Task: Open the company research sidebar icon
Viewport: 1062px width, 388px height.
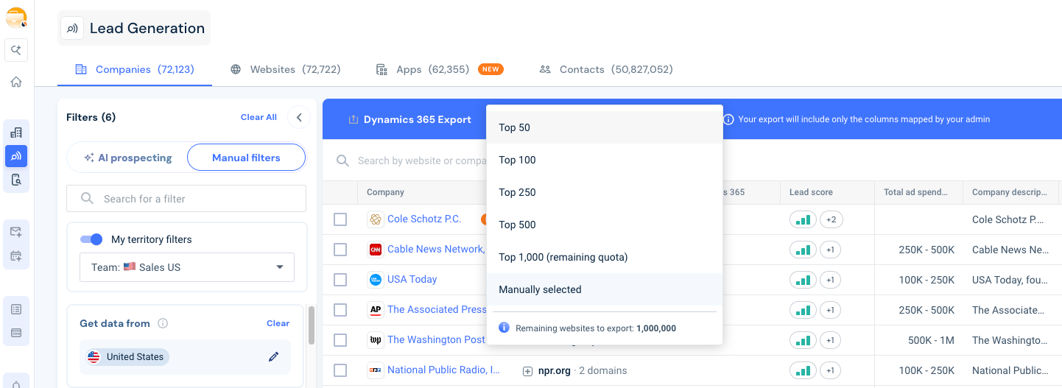Action: coord(16,133)
